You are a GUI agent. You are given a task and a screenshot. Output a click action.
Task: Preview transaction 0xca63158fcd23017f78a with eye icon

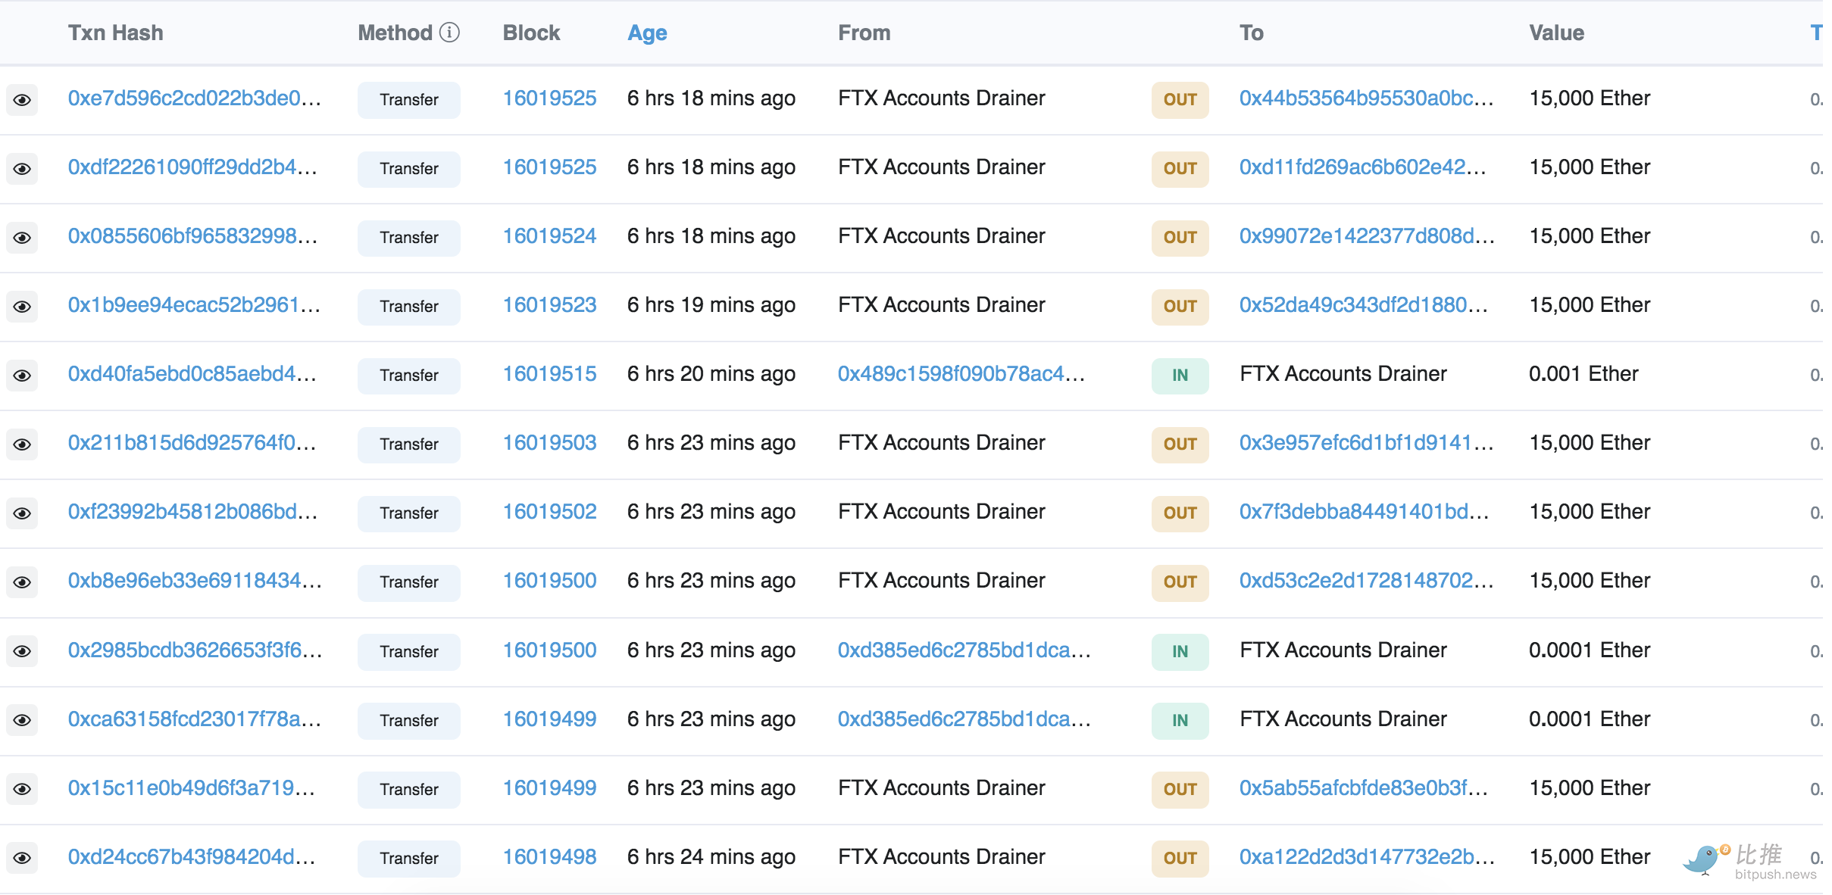coord(22,720)
